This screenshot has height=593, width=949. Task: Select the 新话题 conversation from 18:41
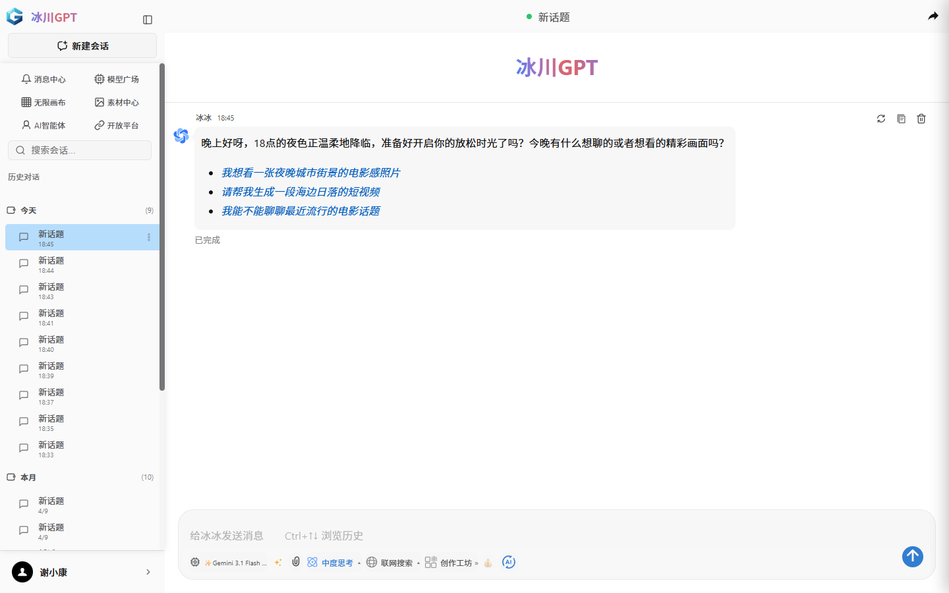(82, 317)
